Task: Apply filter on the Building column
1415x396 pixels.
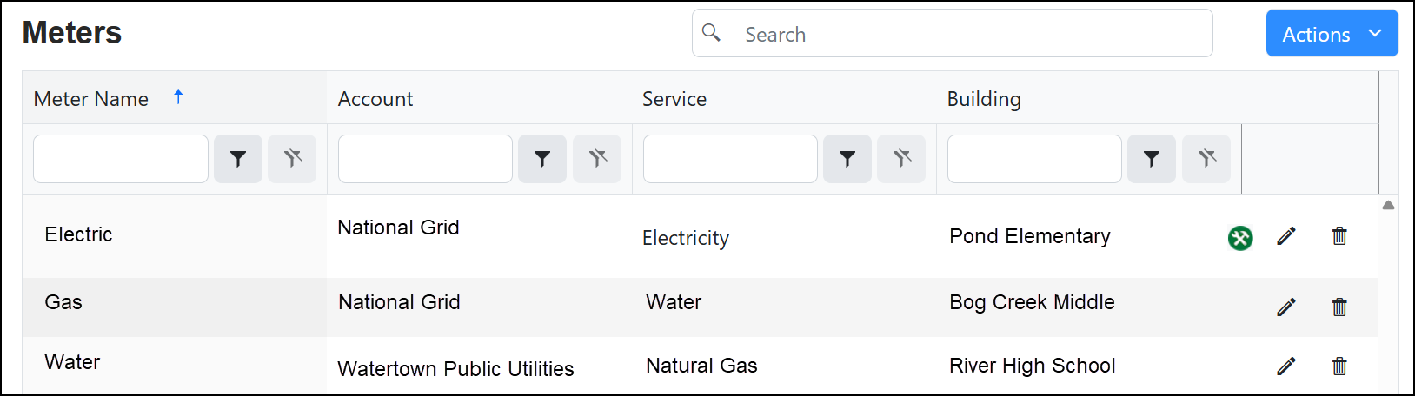Action: 1152,159
